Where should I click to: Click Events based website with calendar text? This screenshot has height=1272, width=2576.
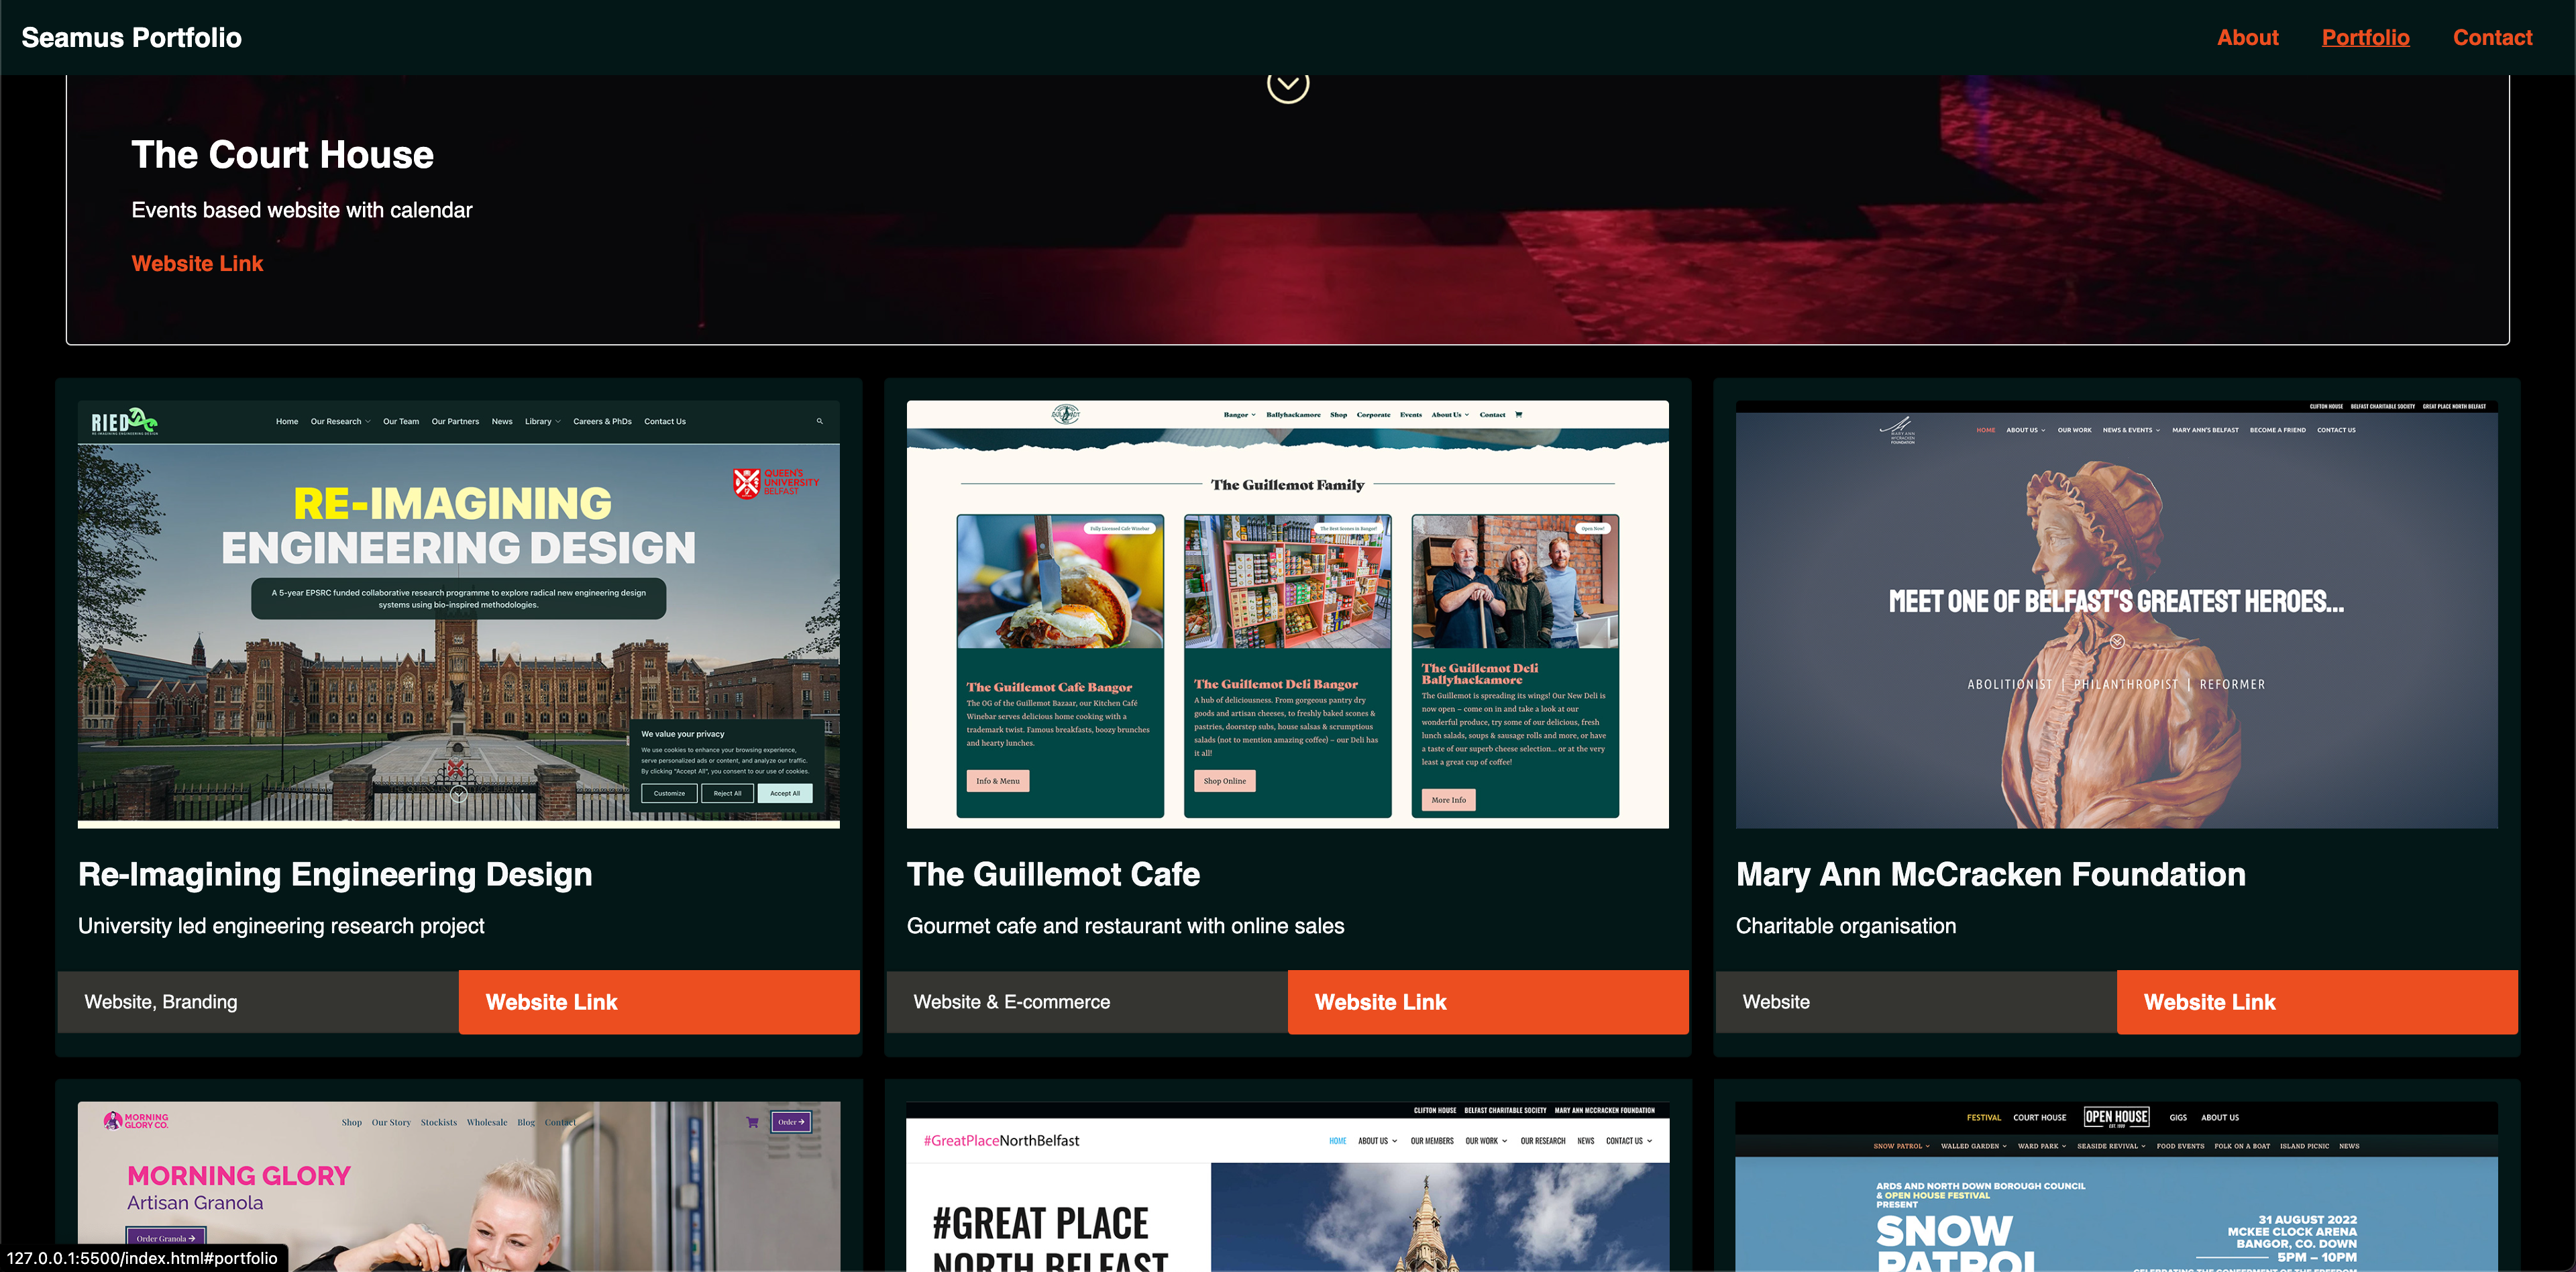301,210
